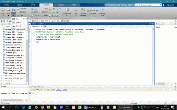
Task: Expand the Open button dropdown arrow
Action: (x=8, y=15)
